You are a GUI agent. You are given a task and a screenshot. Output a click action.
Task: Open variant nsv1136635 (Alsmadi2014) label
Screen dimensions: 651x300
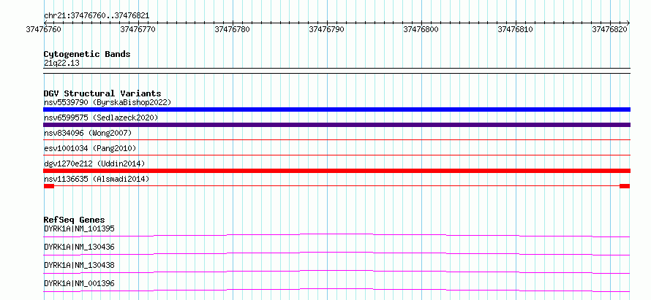click(97, 179)
